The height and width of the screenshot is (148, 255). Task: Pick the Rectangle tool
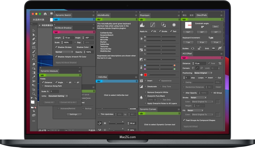(x=34, y=47)
